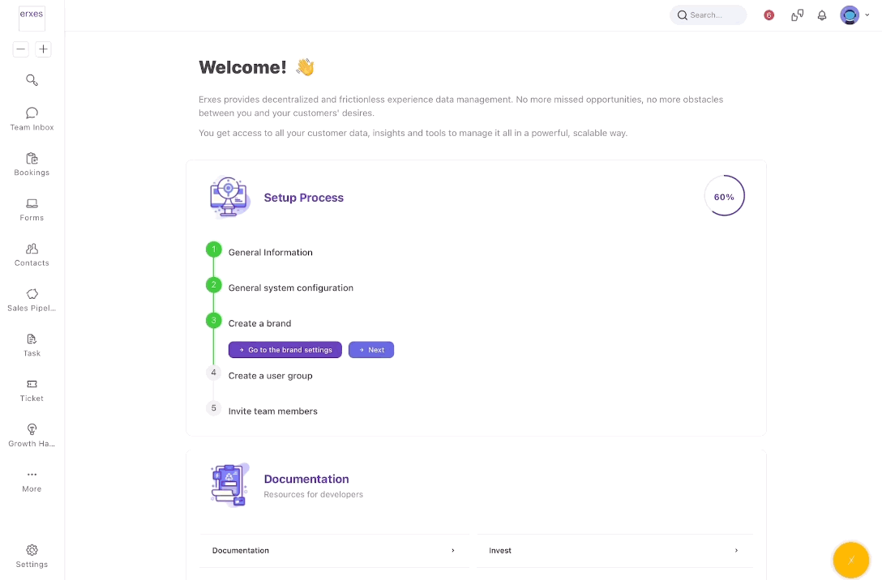Click the notification bell icon

point(822,15)
